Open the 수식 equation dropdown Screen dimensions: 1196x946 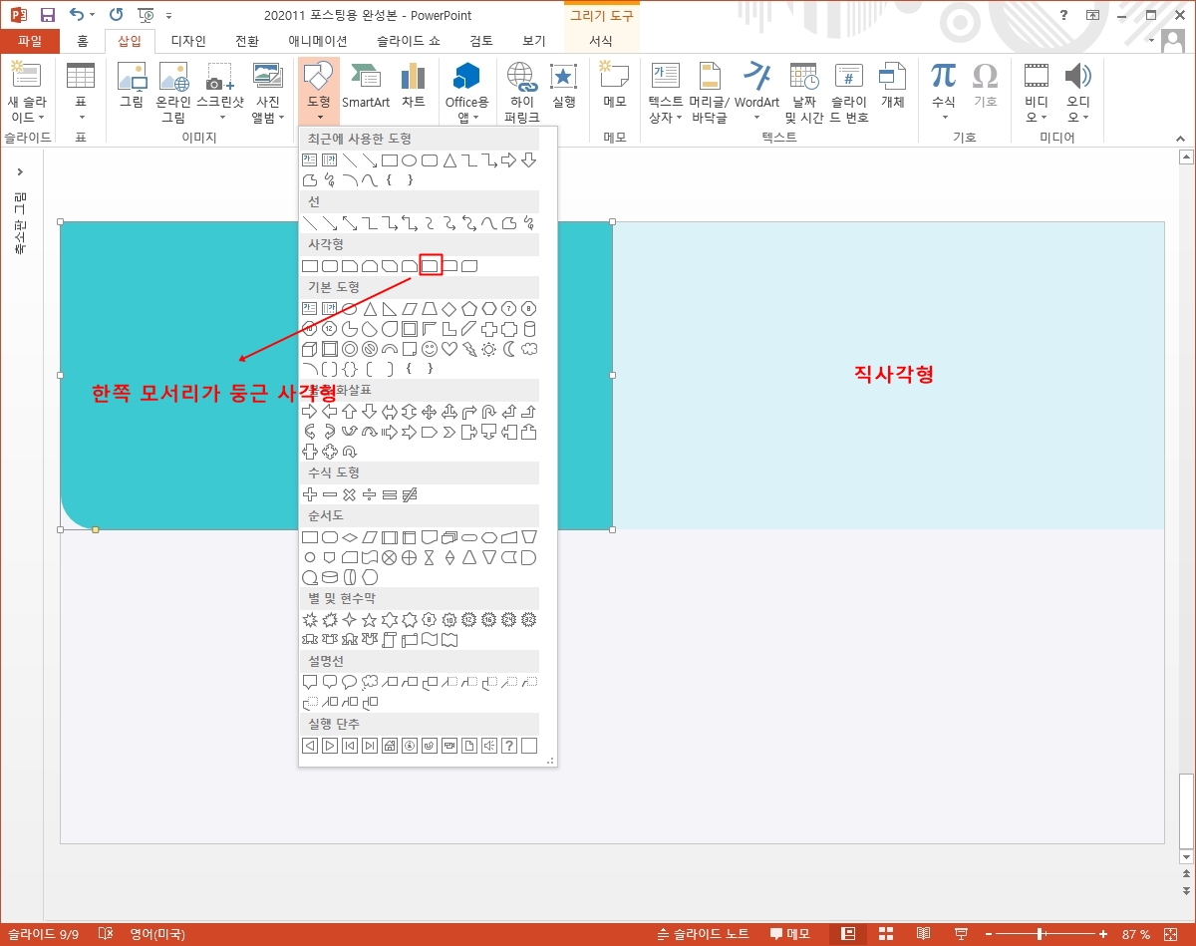tap(943, 93)
